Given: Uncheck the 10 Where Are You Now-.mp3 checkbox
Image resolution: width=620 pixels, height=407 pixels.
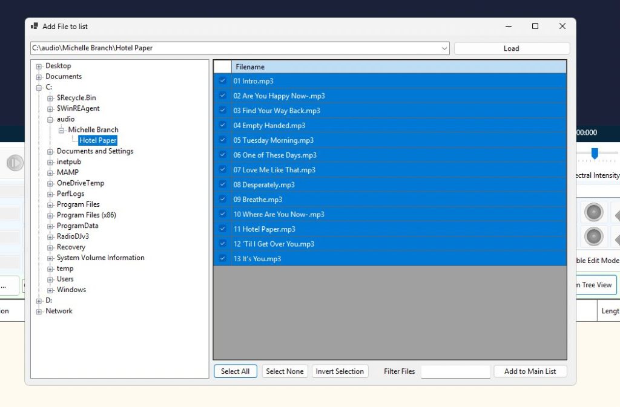Looking at the screenshot, I should point(222,214).
